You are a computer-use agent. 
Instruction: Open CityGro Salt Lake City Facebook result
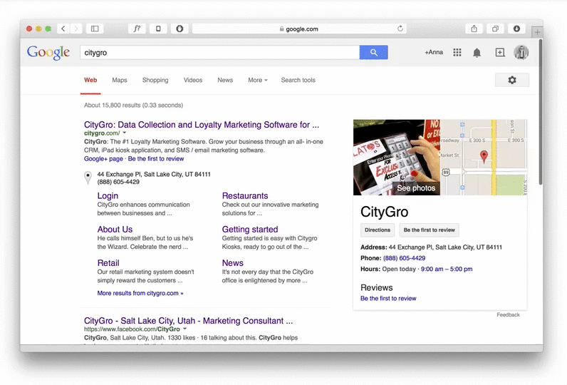pos(188,321)
